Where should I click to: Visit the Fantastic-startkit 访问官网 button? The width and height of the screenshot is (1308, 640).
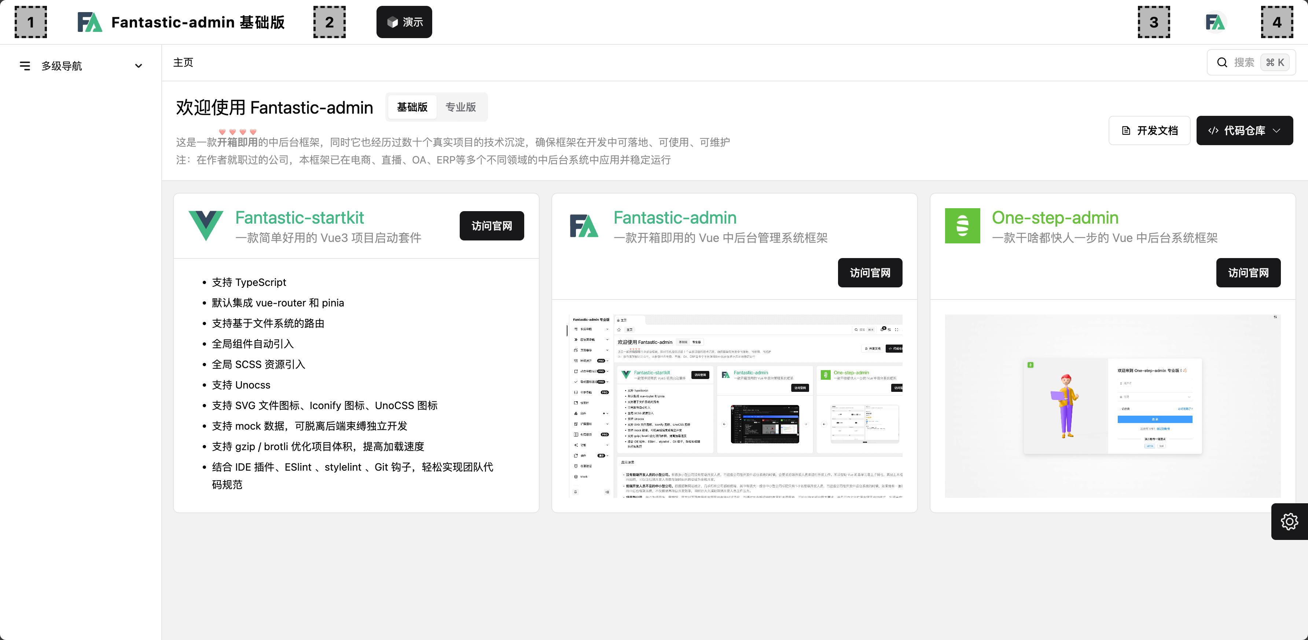[x=492, y=226]
